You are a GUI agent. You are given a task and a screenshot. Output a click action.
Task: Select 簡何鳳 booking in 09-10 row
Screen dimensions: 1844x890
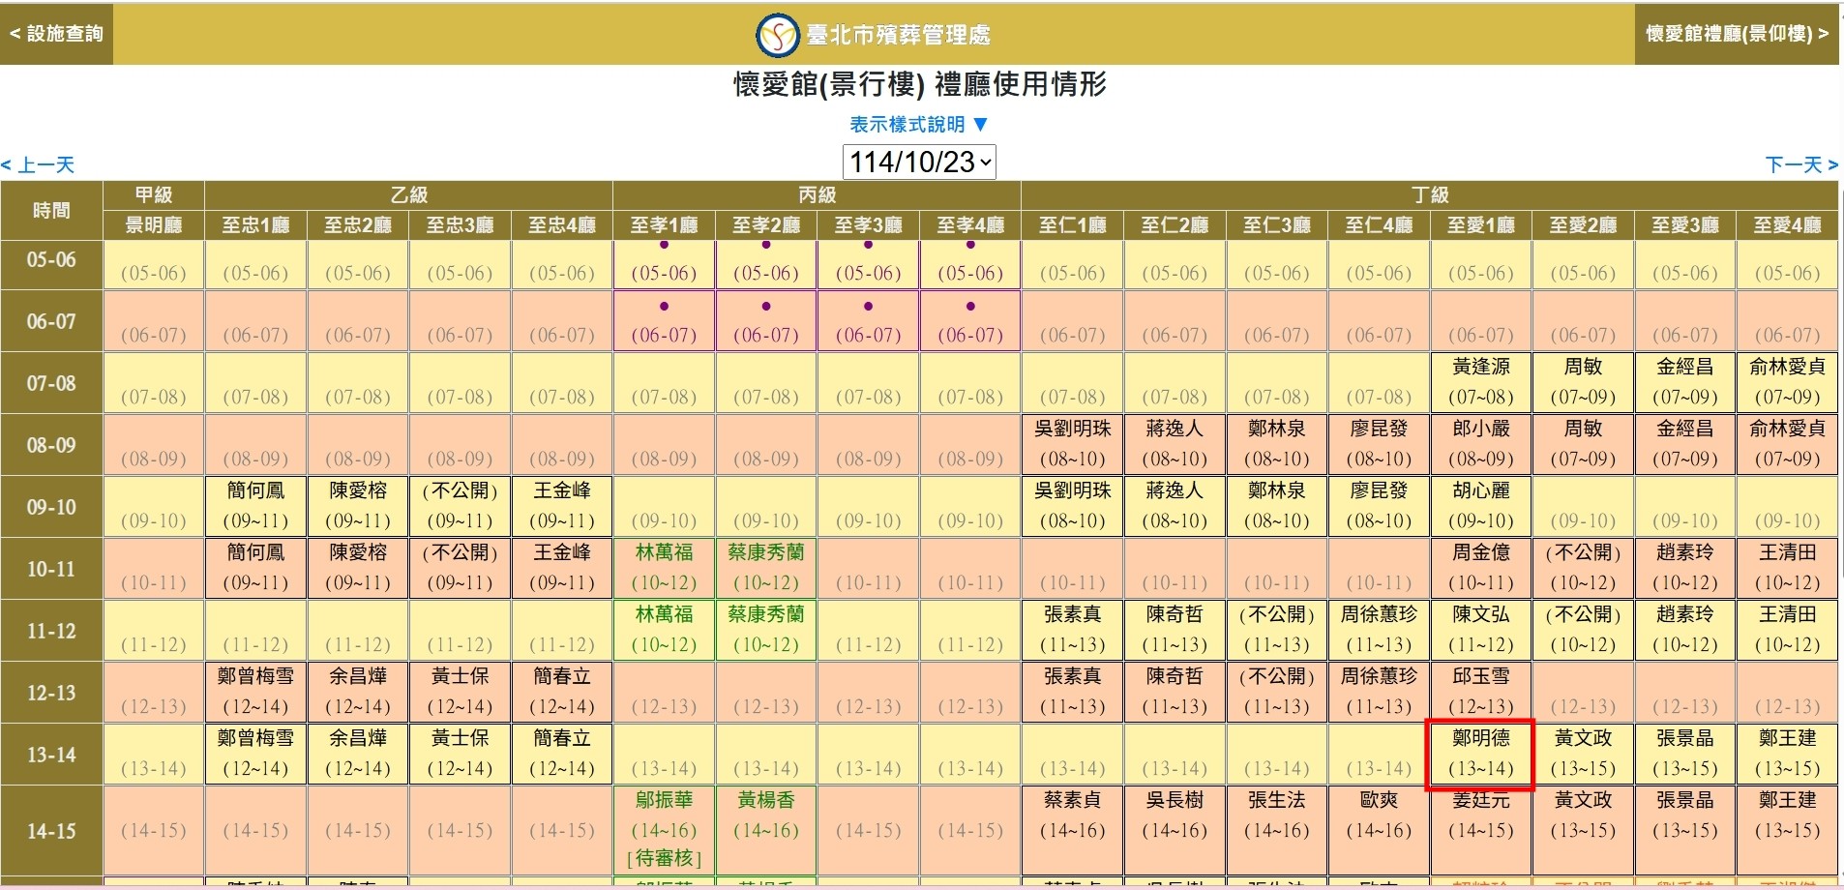(x=255, y=506)
